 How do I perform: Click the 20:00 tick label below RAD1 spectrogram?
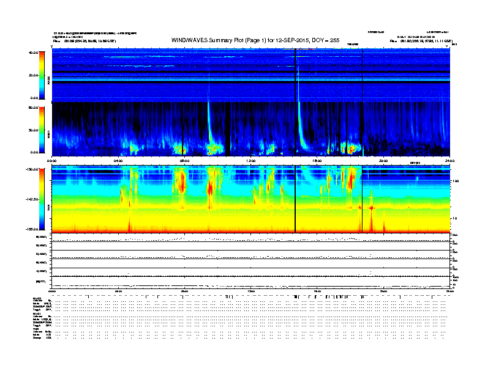click(x=383, y=161)
